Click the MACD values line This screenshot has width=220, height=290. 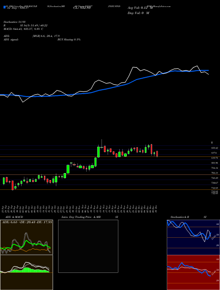point(23,29)
